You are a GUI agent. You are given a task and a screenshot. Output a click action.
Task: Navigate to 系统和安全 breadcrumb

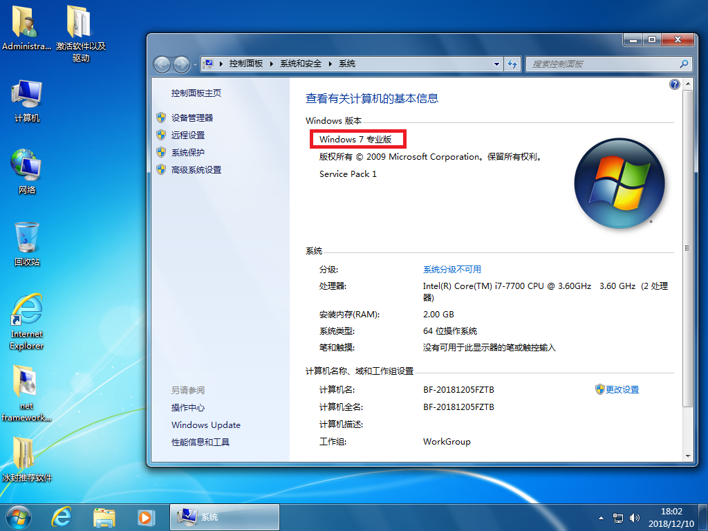pyautogui.click(x=301, y=64)
